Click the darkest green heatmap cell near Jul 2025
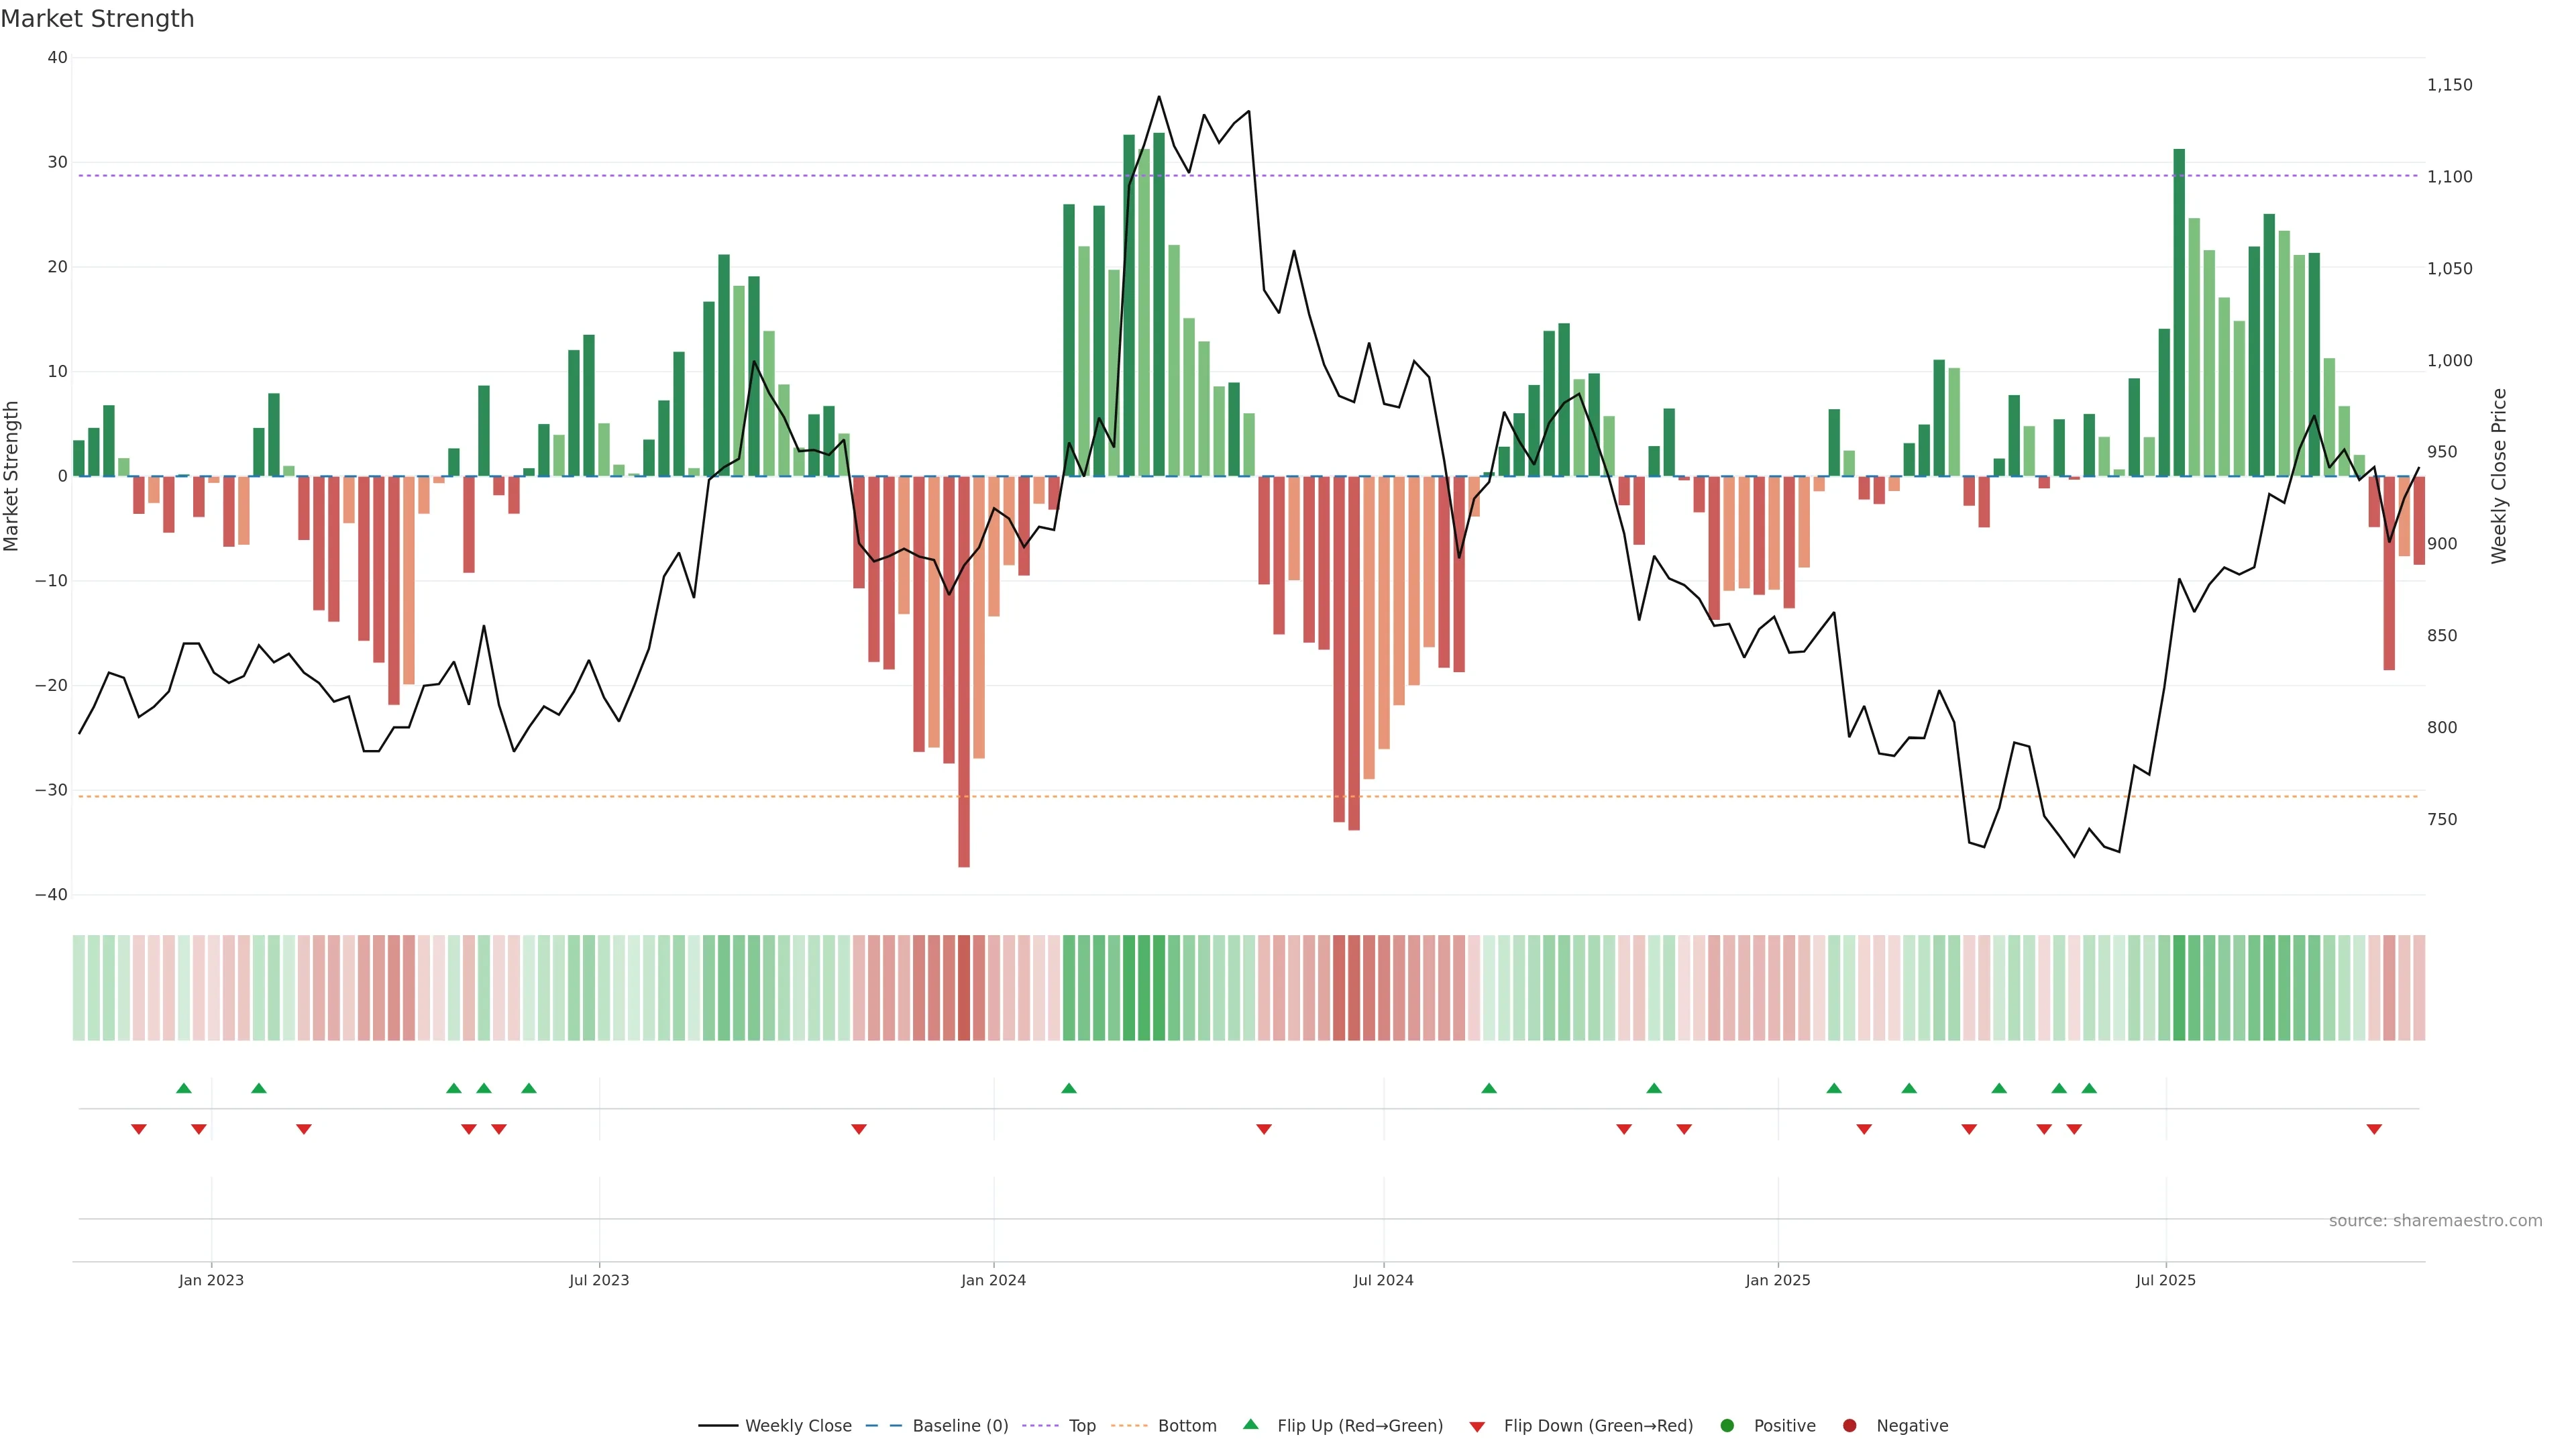This screenshot has width=2576, height=1449. (x=2179, y=988)
